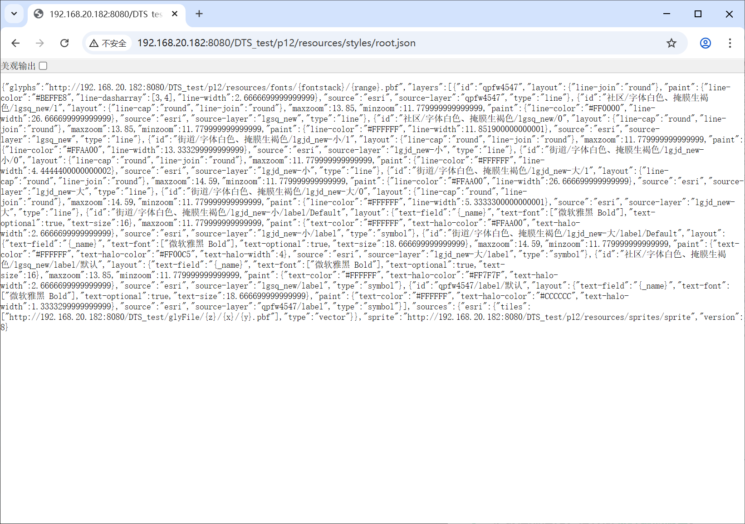
Task: Go back to the previous page
Action: (x=16, y=43)
